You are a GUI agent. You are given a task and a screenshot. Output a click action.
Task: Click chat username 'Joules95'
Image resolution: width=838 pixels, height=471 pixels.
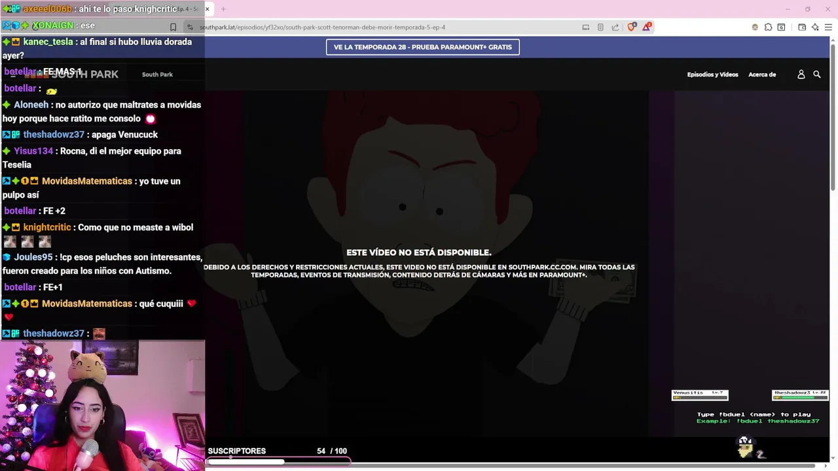[x=33, y=258]
